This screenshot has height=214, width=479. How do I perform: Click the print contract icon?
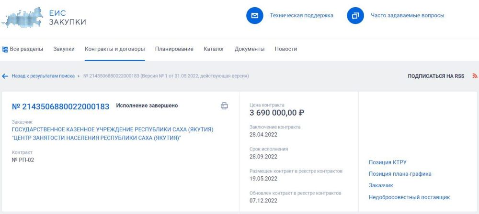tap(224, 106)
